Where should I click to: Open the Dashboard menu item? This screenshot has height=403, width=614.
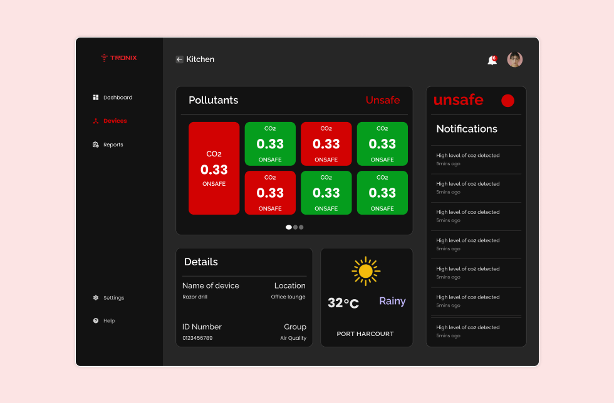tap(117, 98)
